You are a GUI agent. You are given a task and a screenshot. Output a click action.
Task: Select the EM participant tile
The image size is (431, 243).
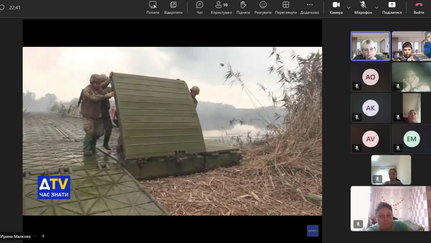click(411, 139)
